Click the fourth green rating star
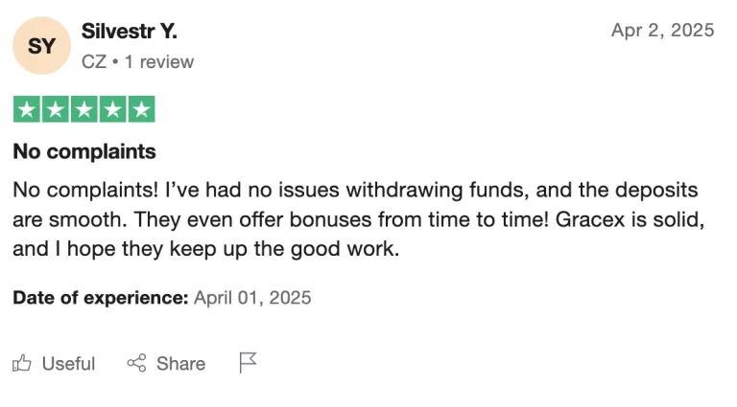Image resolution: width=737 pixels, height=407 pixels. pyautogui.click(x=113, y=109)
